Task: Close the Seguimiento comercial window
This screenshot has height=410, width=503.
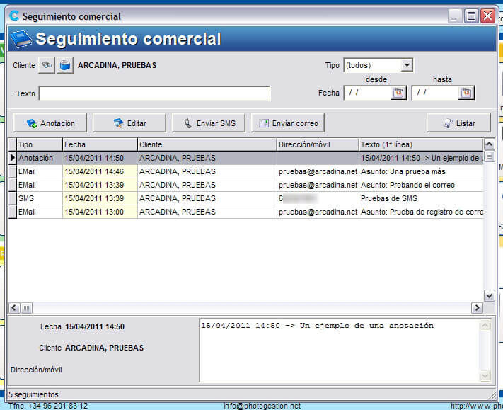Action: (487, 16)
